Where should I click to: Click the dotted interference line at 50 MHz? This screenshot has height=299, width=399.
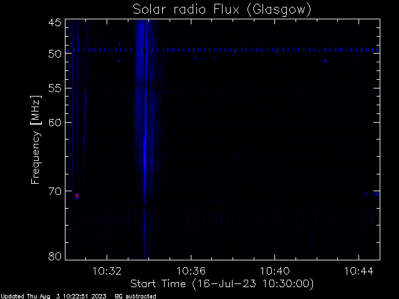(x=223, y=50)
